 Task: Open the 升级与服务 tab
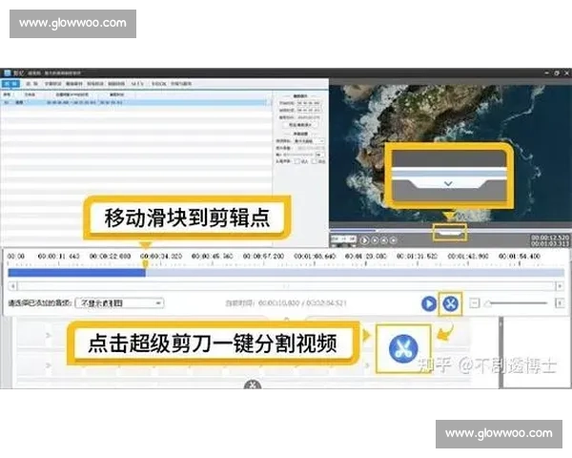coord(181,84)
